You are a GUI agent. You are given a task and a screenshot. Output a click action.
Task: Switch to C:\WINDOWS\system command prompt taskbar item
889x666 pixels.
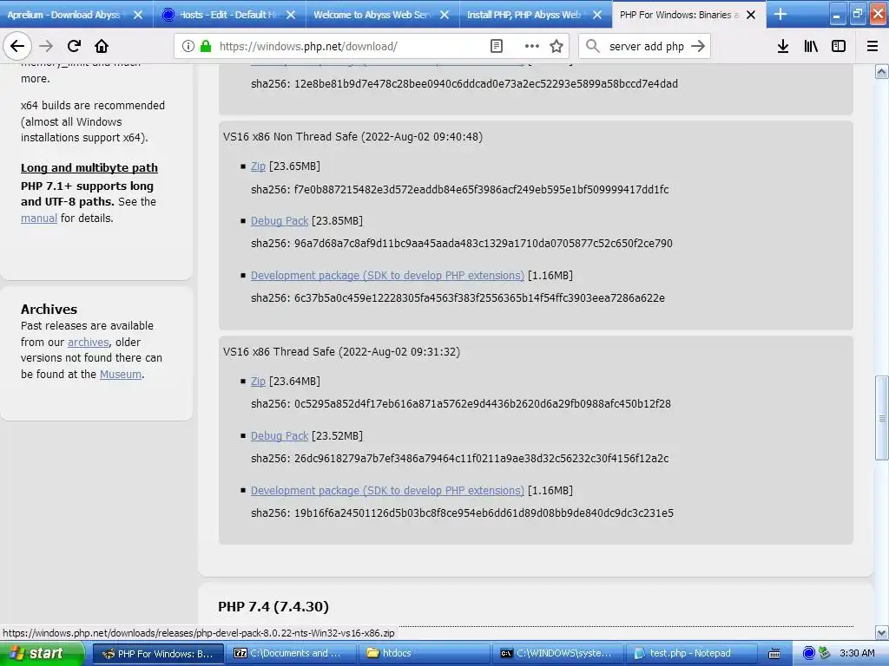tap(556, 654)
